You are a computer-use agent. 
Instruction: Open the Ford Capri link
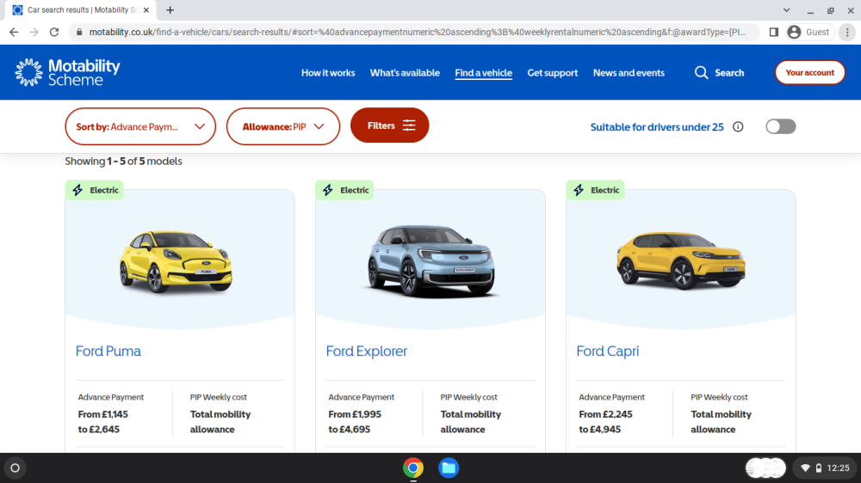coord(607,351)
